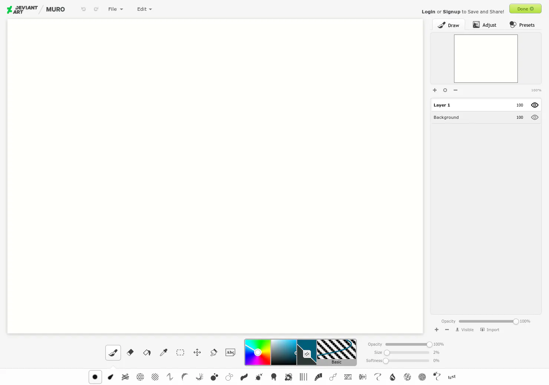Choose the ink splatter brush
Screen dimensions: 549x385
pyautogui.click(x=259, y=377)
